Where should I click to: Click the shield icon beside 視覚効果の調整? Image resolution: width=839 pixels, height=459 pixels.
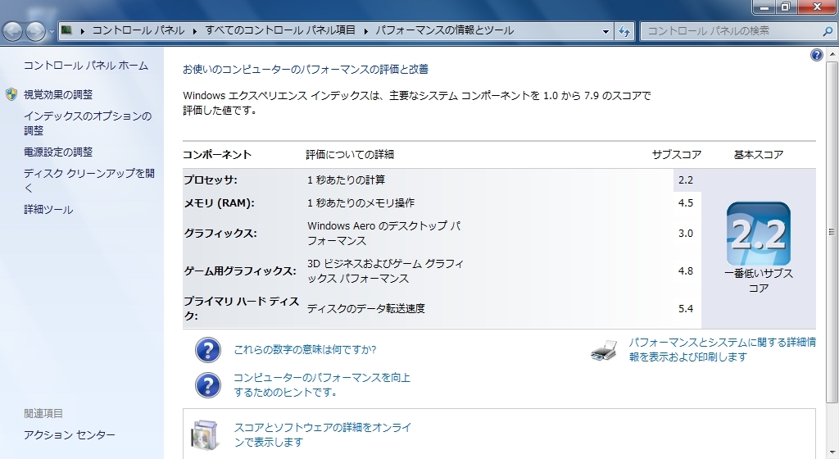click(x=11, y=95)
